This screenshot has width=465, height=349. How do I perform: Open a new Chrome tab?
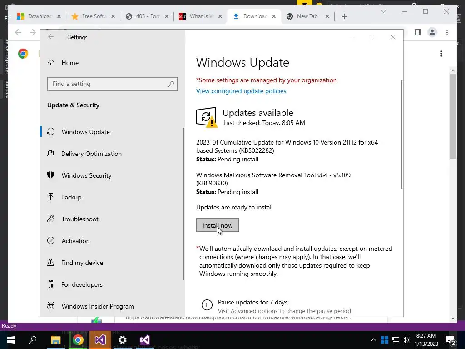pos(344,16)
